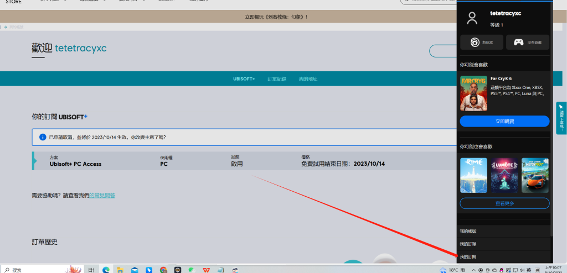Toggle the 英 input language indicator

[x=529, y=270]
